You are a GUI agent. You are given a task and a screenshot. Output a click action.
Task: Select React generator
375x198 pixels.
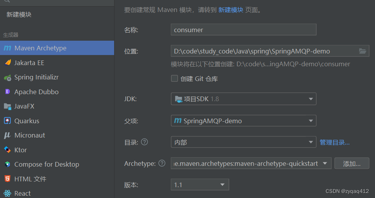pos(57,193)
